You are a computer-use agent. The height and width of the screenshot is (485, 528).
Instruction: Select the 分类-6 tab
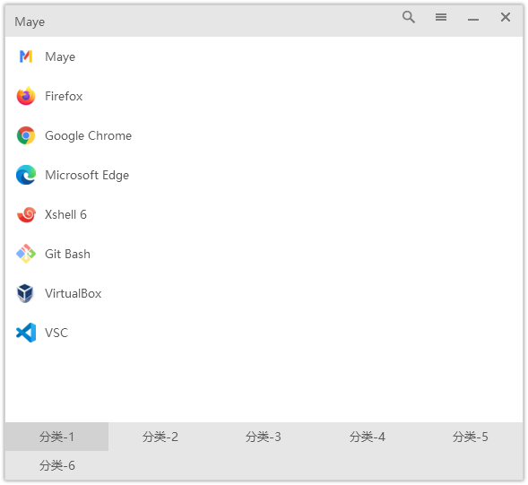point(56,465)
